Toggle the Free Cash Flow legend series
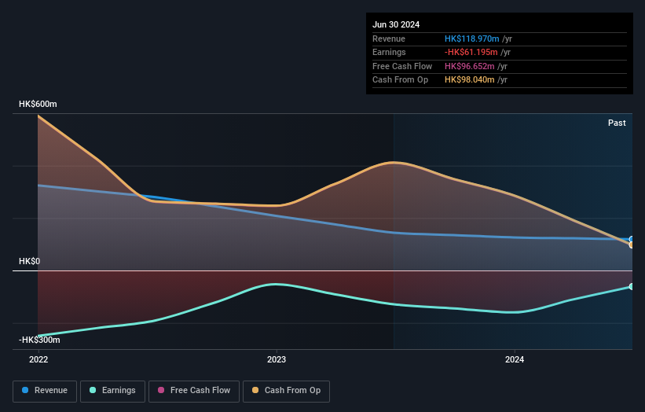Viewport: 645px width, 412px height. [x=194, y=391]
